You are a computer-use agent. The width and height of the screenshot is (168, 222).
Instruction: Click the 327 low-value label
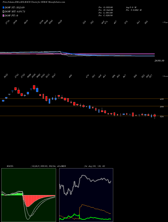(151, 76)
